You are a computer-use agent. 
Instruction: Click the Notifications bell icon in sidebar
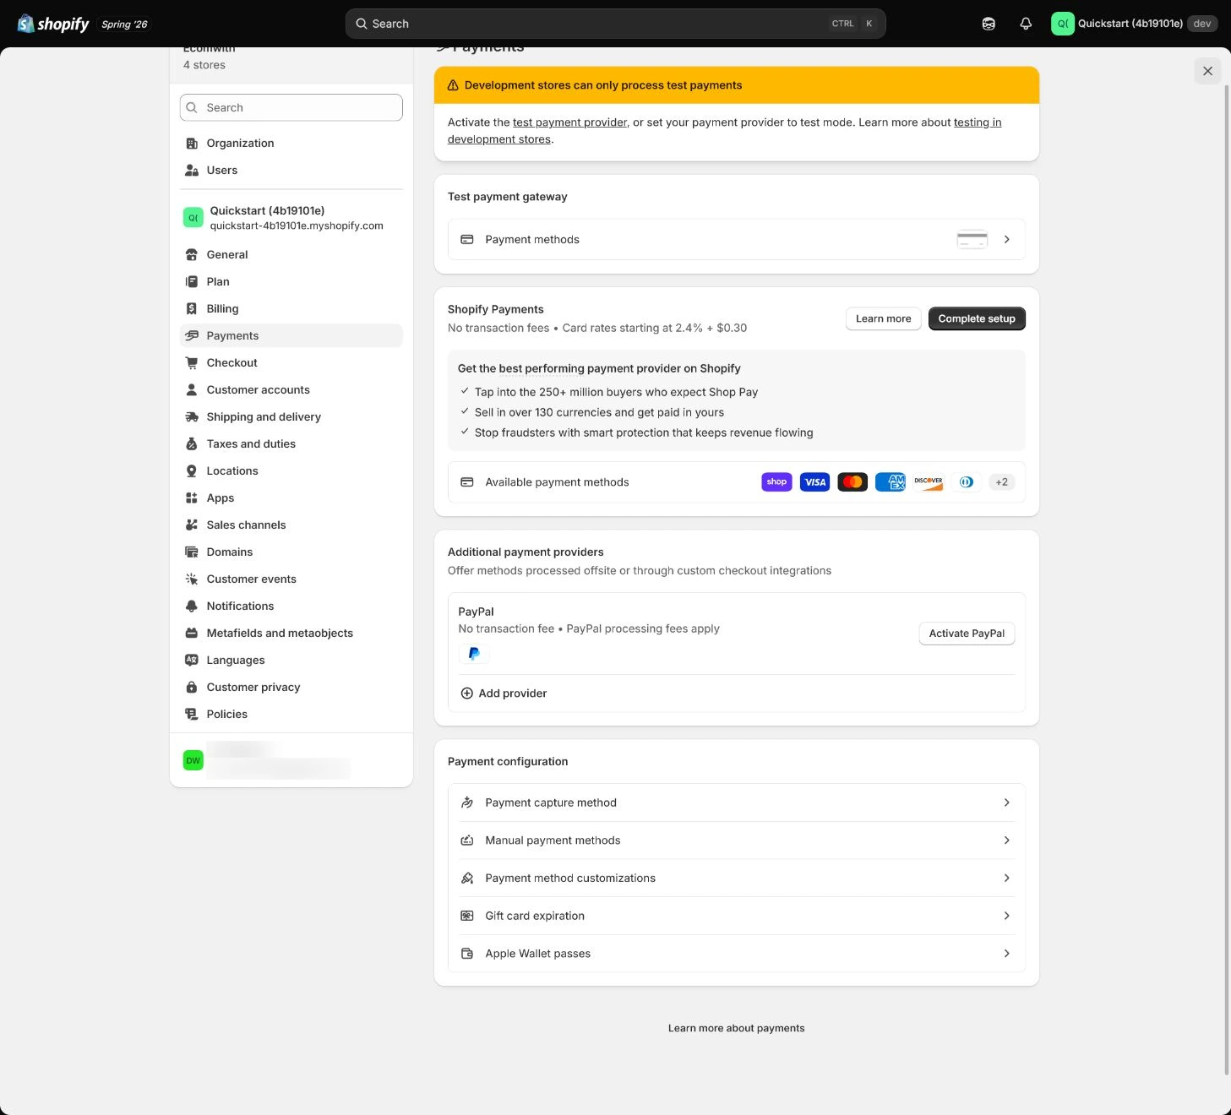192,606
